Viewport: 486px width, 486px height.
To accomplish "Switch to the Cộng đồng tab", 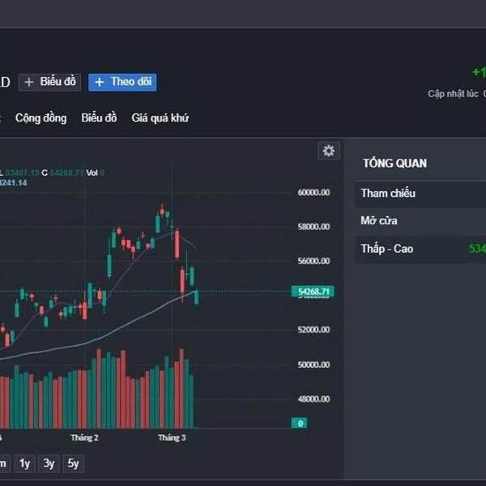I will click(40, 118).
